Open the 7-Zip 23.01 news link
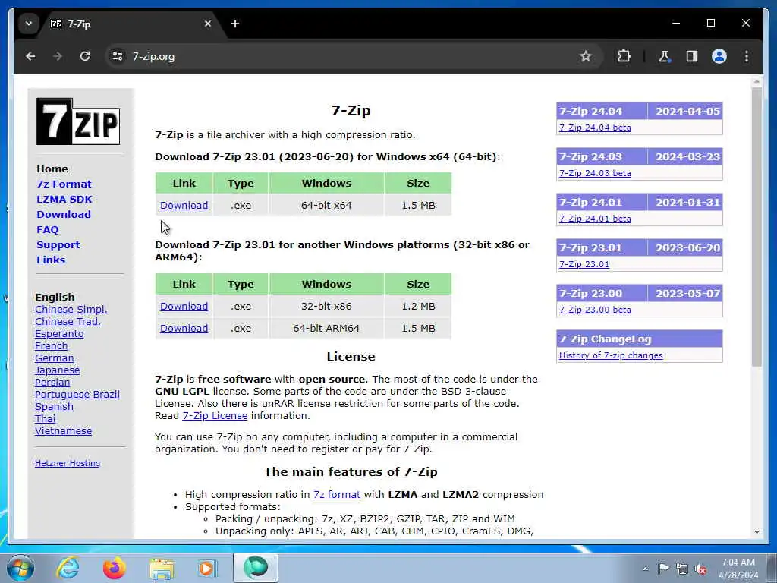 coord(584,264)
